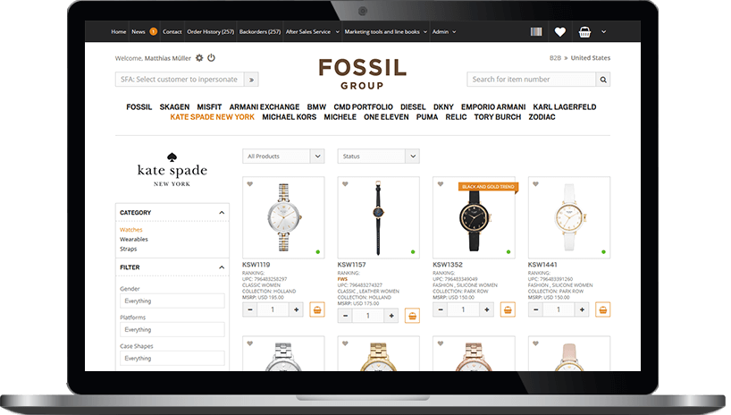Open the KSW1157 product title
731x415 pixels.
click(x=351, y=265)
